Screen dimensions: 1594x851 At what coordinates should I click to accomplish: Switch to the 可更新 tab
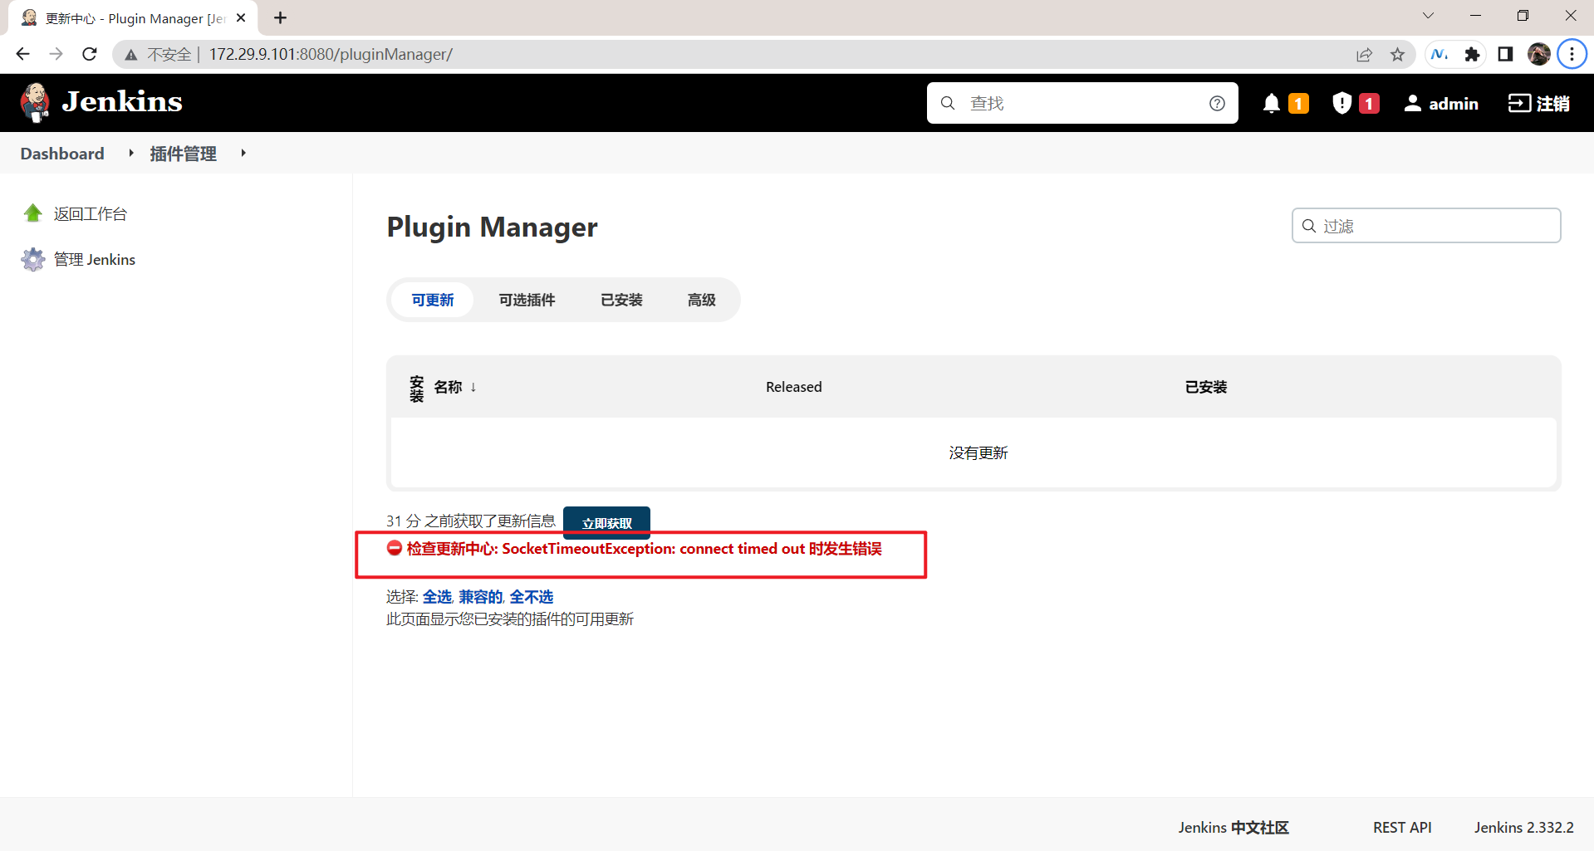pyautogui.click(x=433, y=300)
